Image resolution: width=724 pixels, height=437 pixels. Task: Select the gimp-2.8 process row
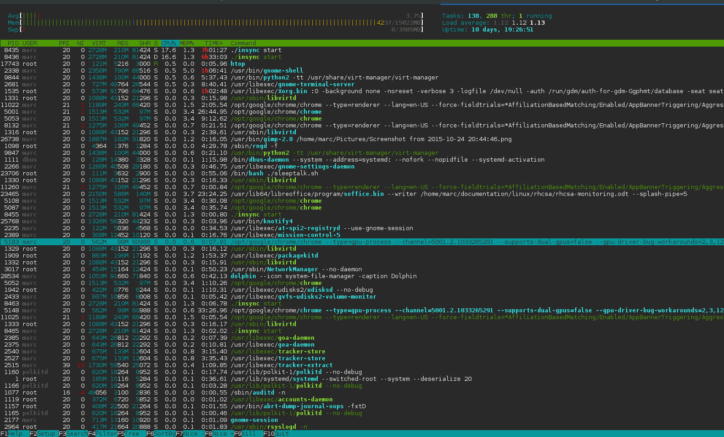tap(362, 139)
